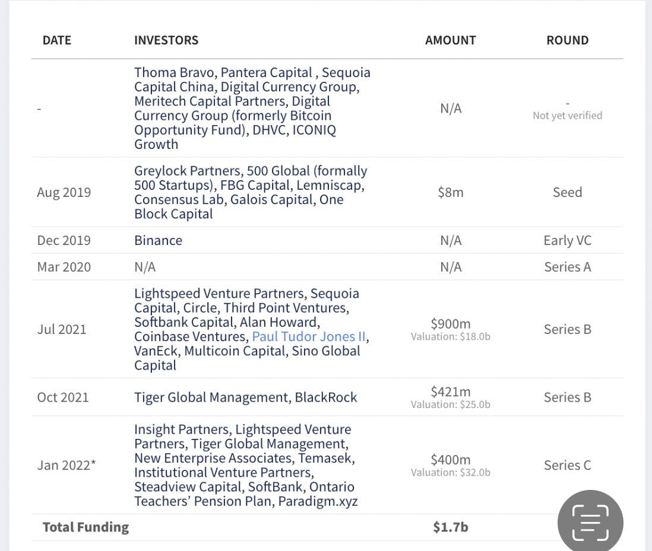
Task: Click the Series C round label
Action: click(567, 465)
